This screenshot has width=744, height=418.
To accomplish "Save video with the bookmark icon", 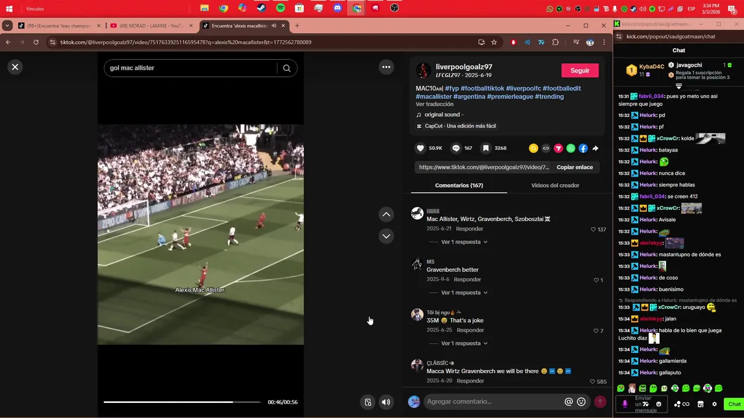I will (x=486, y=148).
